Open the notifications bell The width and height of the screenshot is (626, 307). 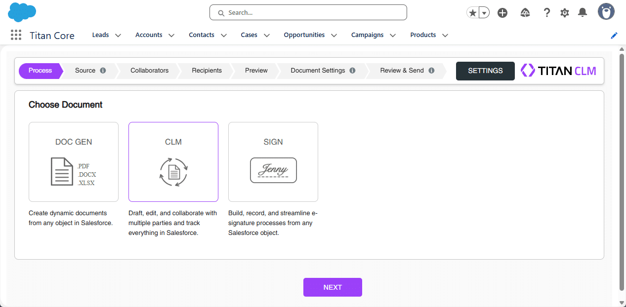click(582, 12)
